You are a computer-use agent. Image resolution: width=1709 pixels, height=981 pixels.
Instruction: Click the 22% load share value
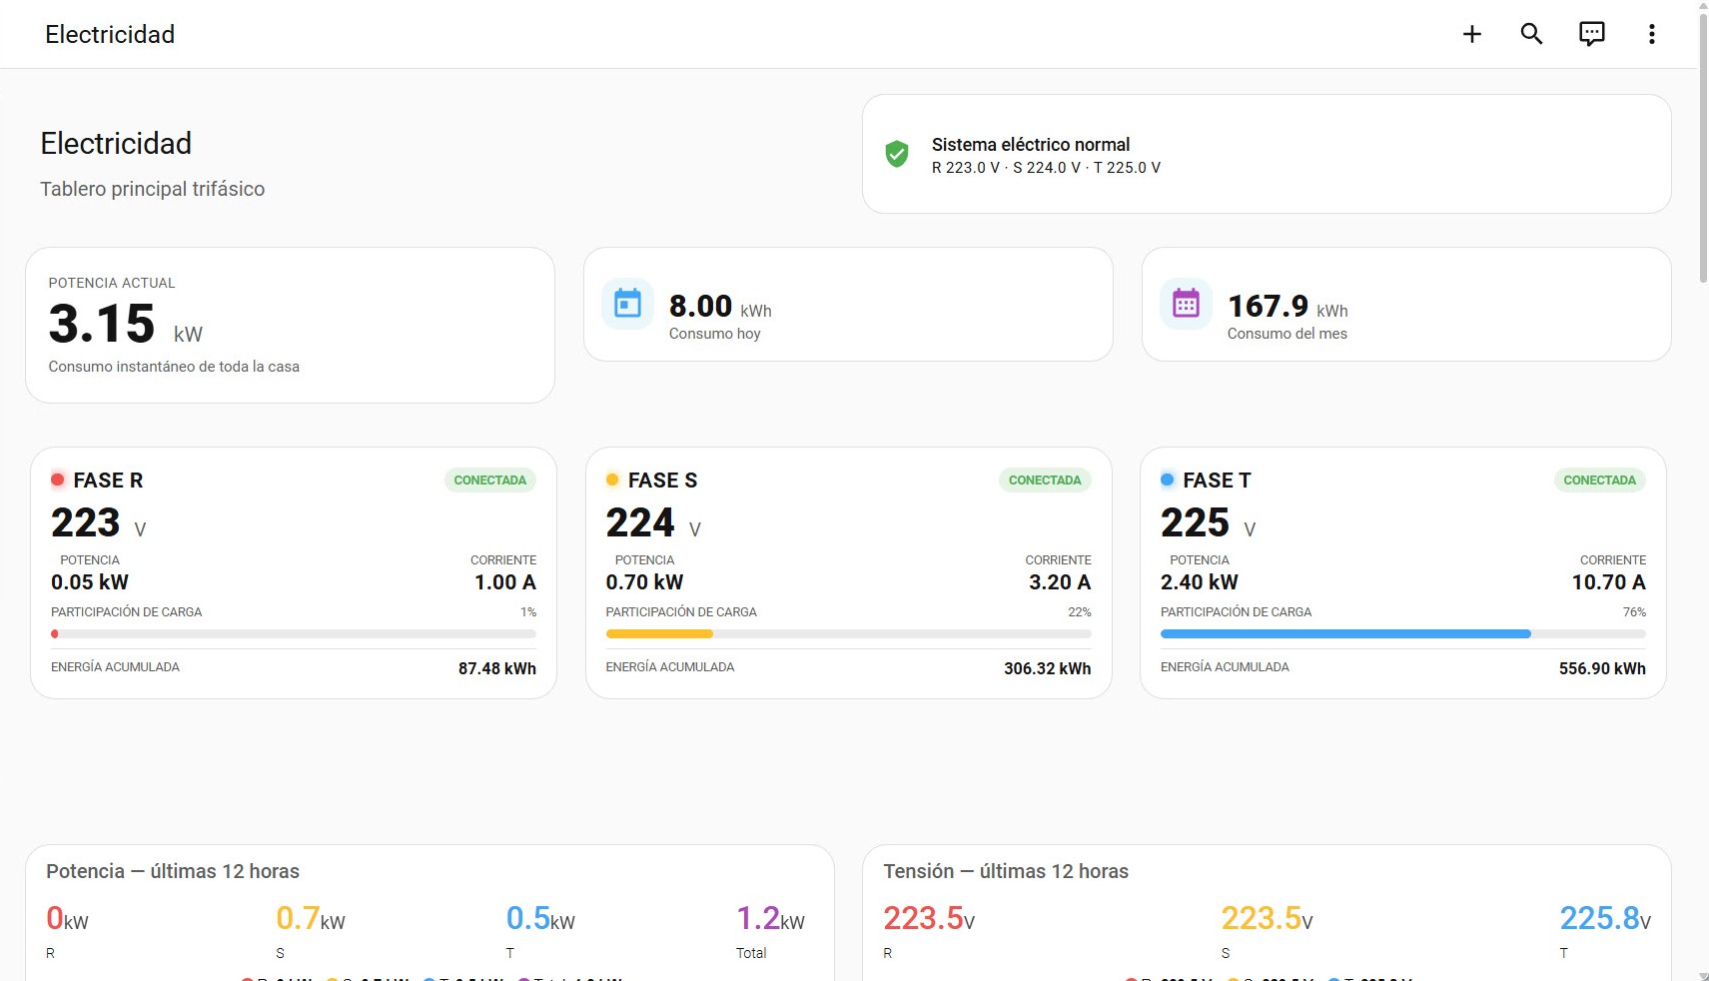tap(1080, 612)
